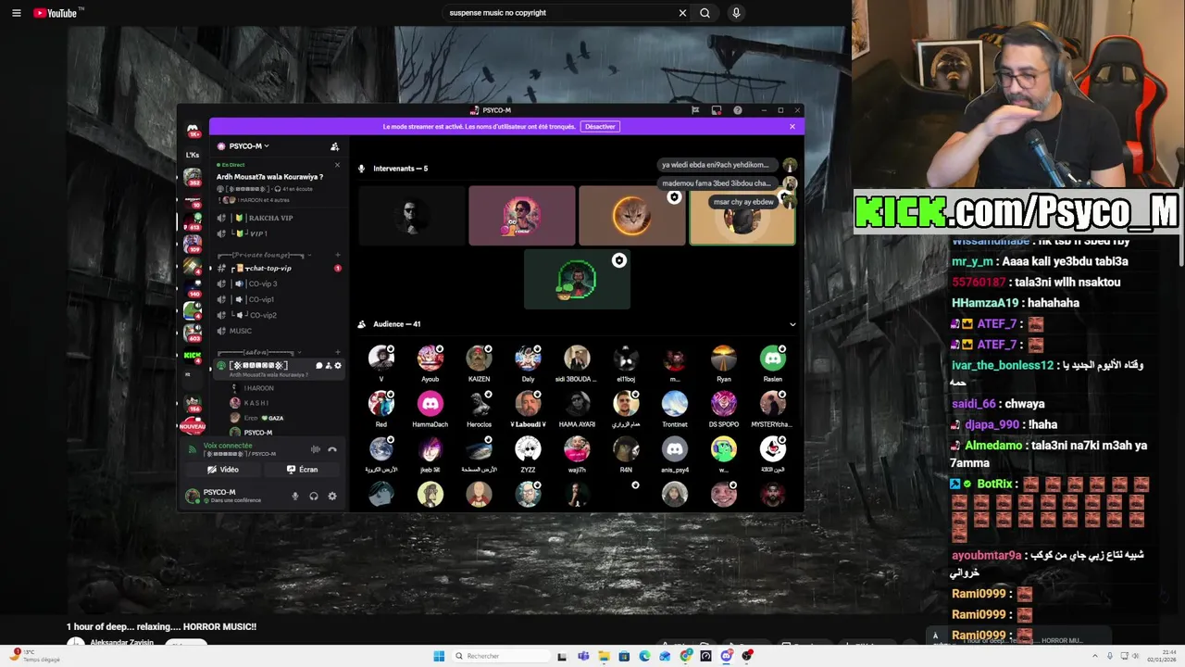Create a channel in Private lounge category
Viewport: 1185px width, 667px height.
337,255
